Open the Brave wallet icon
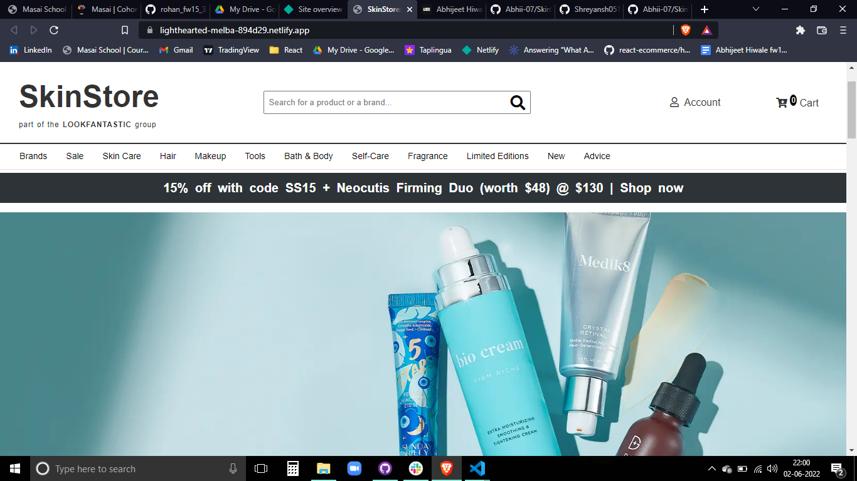The width and height of the screenshot is (857, 481). coord(821,30)
